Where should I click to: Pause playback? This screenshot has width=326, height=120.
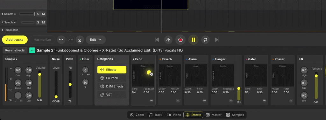(x=193, y=39)
